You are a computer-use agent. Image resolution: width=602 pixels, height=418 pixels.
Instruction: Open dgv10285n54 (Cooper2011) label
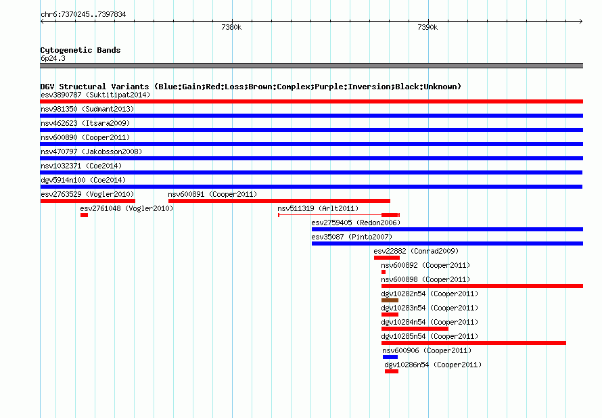pyautogui.click(x=430, y=336)
